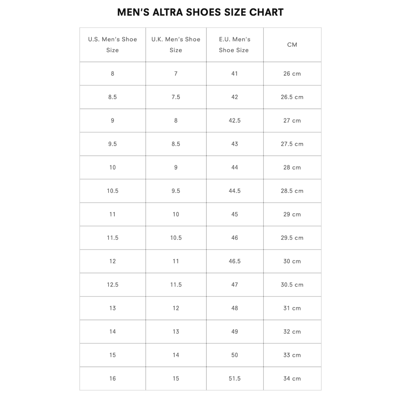
Task: Click the 29 cm cell
Action: pyautogui.click(x=292, y=214)
